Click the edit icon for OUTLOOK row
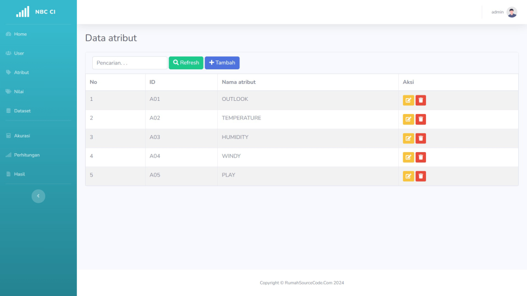 [x=408, y=100]
